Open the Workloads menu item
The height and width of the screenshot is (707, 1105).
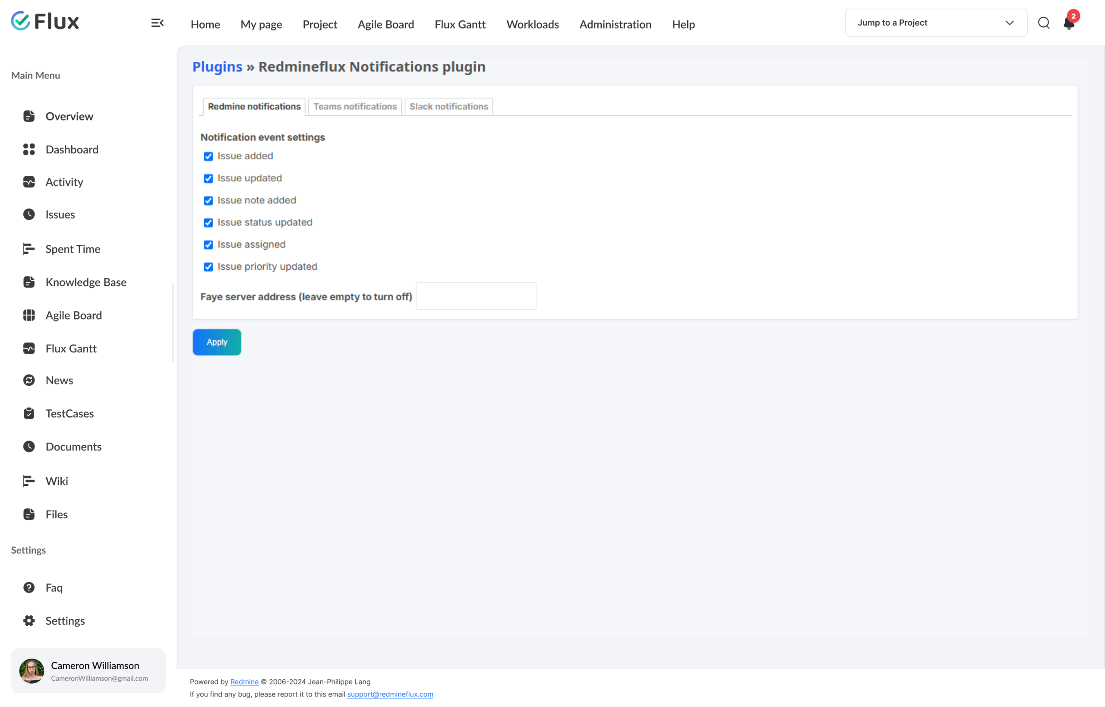pyautogui.click(x=533, y=24)
